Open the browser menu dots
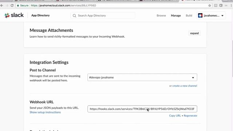 point(231,5)
